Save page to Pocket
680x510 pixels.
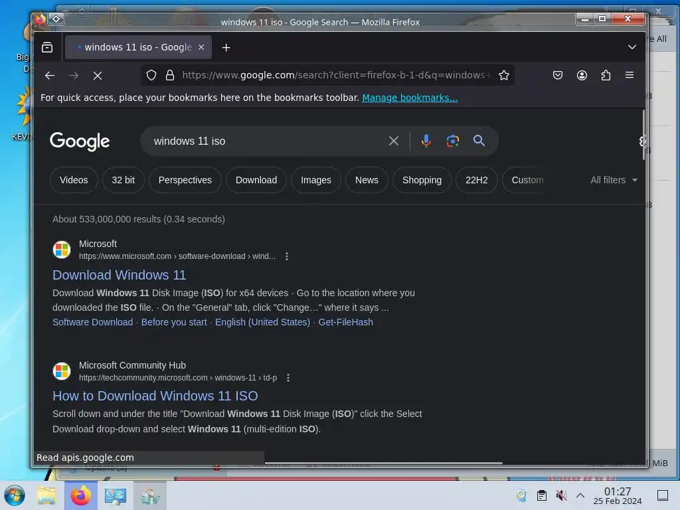click(558, 76)
